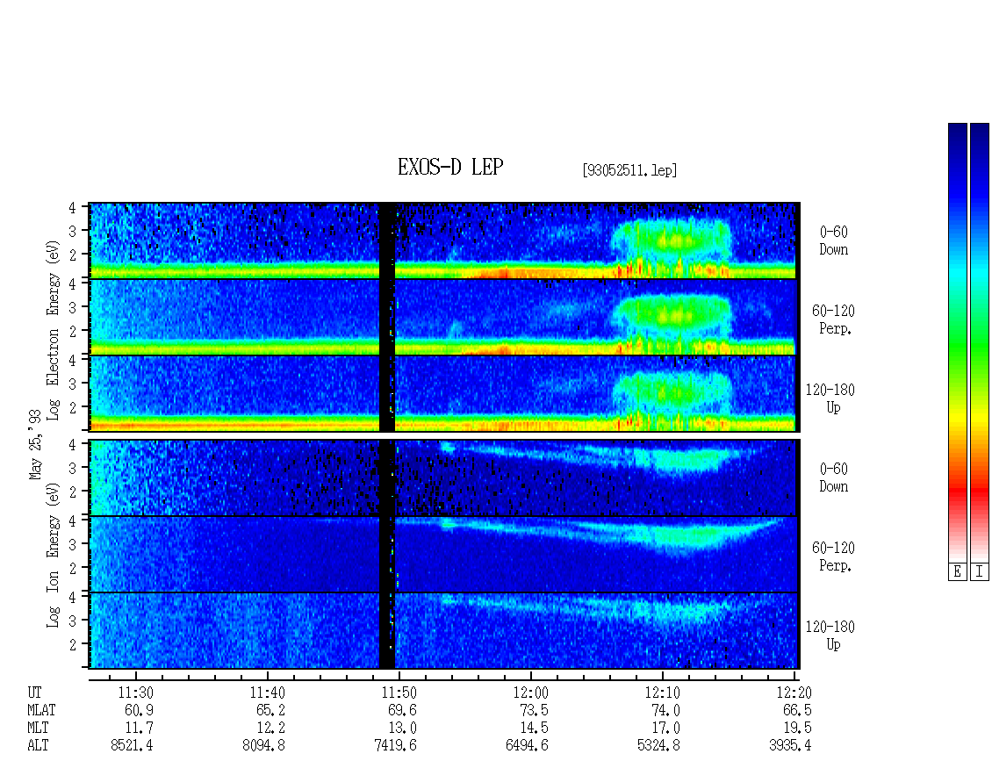This screenshot has height=768, width=992.
Task: Click MLT value 14.5
Action: click(534, 729)
